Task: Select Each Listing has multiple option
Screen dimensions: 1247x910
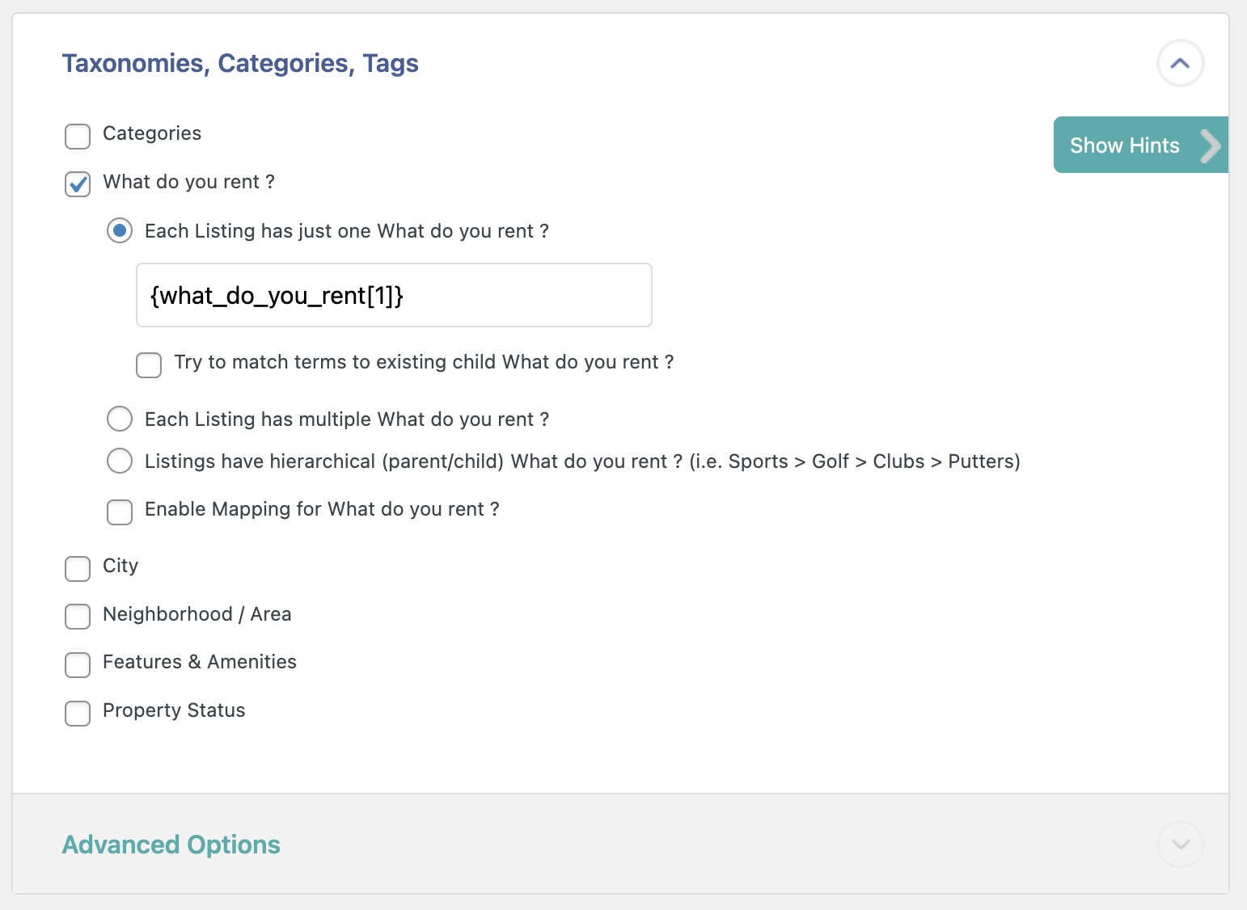Action: pos(120,419)
